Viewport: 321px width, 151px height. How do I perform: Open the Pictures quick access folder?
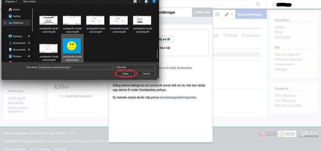tap(17, 56)
